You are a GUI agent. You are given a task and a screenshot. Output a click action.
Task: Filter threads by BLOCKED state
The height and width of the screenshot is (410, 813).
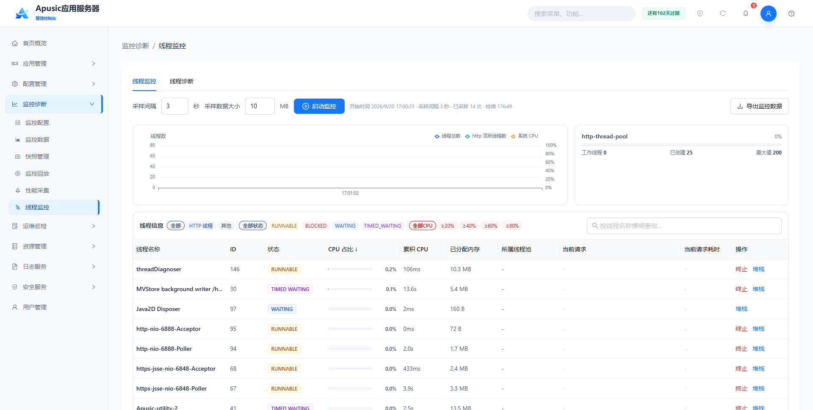click(316, 226)
